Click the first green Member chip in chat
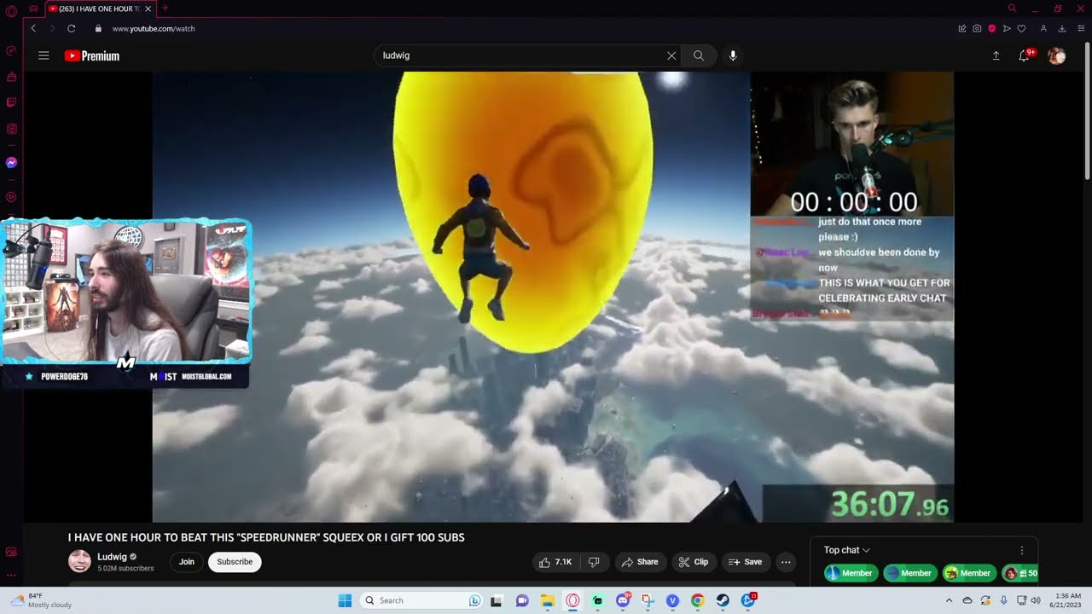 pos(851,573)
